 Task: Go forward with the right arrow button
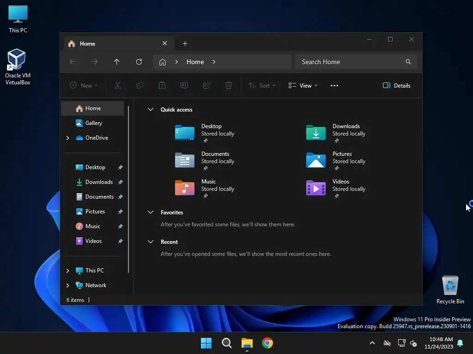(94, 62)
